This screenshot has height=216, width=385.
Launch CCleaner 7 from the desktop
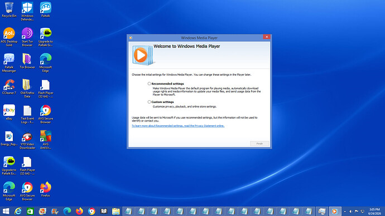pyautogui.click(x=9, y=87)
